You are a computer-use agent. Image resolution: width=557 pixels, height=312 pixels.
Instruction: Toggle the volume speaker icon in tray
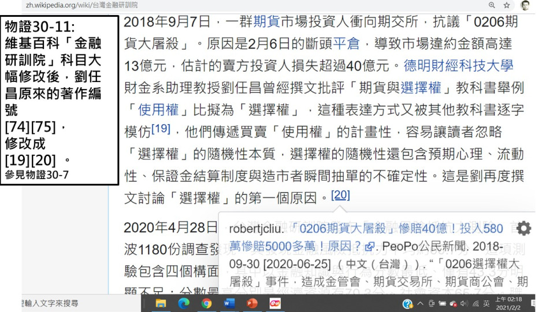463,304
